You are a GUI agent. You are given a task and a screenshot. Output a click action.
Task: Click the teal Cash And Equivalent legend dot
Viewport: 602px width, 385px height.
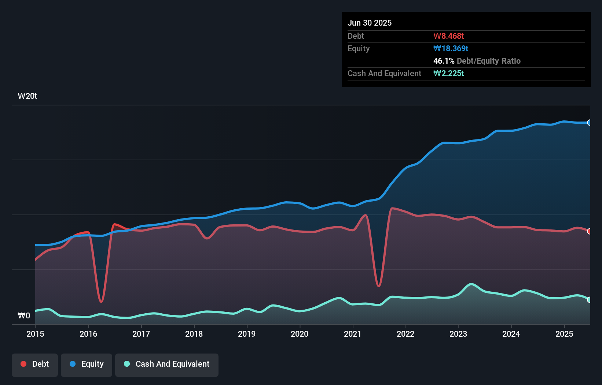click(126, 364)
